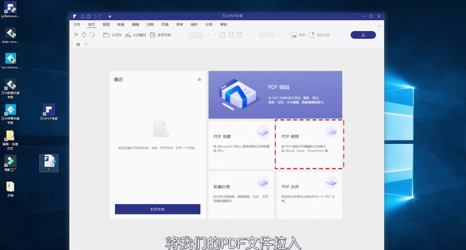The image size is (466, 250).
Task: Click the 打开文件 open file button
Action: tap(158, 209)
